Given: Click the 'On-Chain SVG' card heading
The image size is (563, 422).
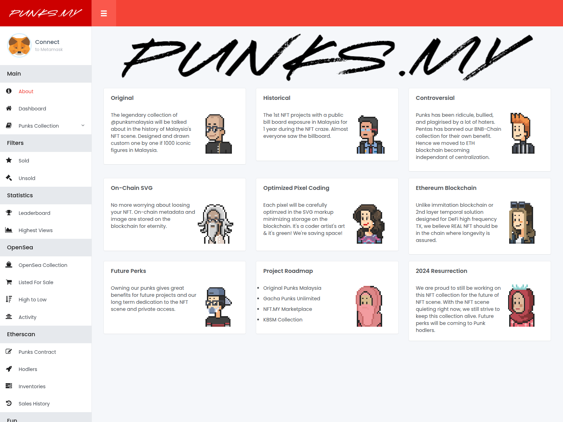Looking at the screenshot, I should 132,188.
